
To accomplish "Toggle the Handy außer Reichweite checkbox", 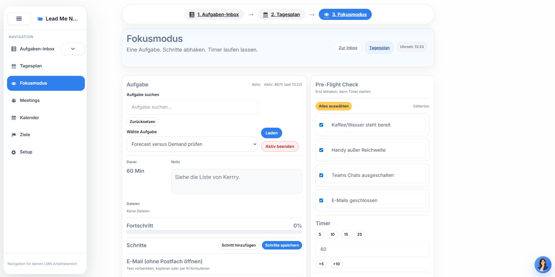I will coord(321,150).
